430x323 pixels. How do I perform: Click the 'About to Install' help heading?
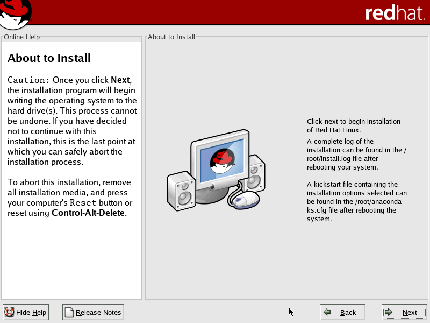49,58
